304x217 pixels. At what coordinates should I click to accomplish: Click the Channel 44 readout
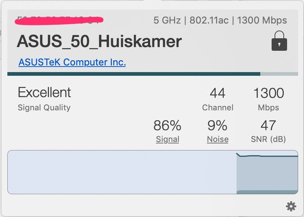click(218, 99)
